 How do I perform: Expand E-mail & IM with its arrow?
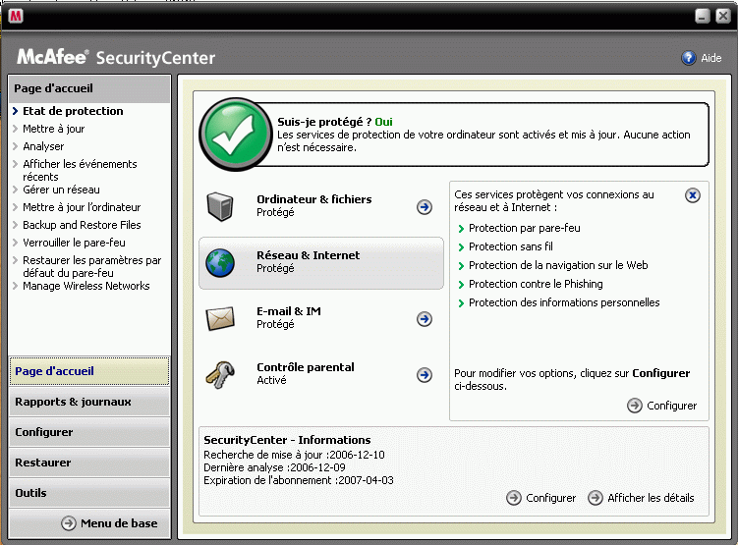pos(425,319)
